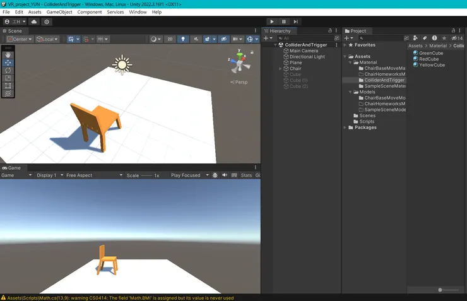Click the Play button
467x301 pixels.
[272, 21]
